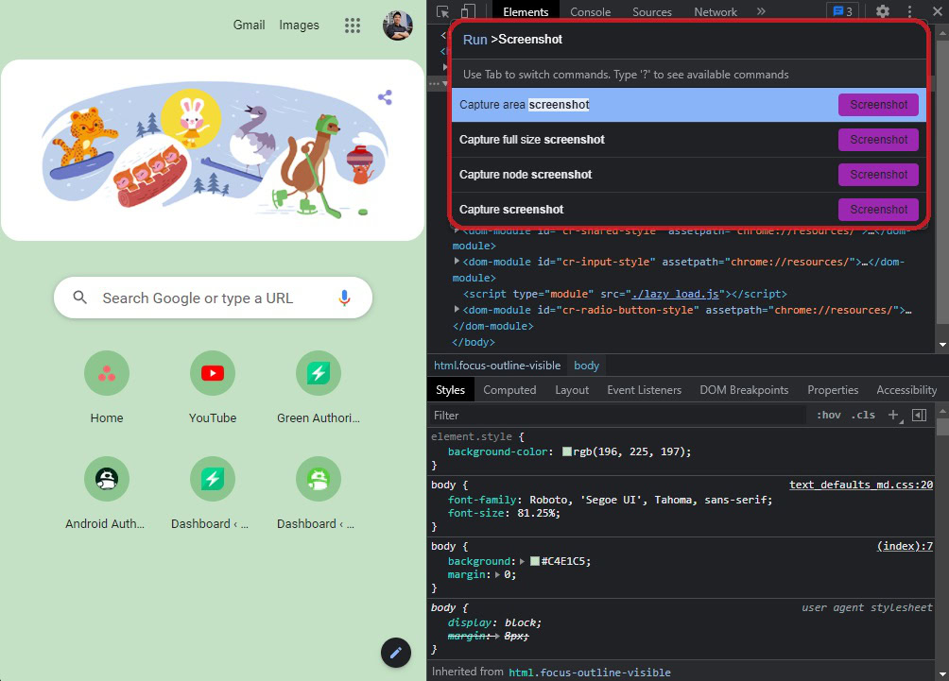Select the closing </body> tag line
The image size is (949, 681).
point(474,342)
